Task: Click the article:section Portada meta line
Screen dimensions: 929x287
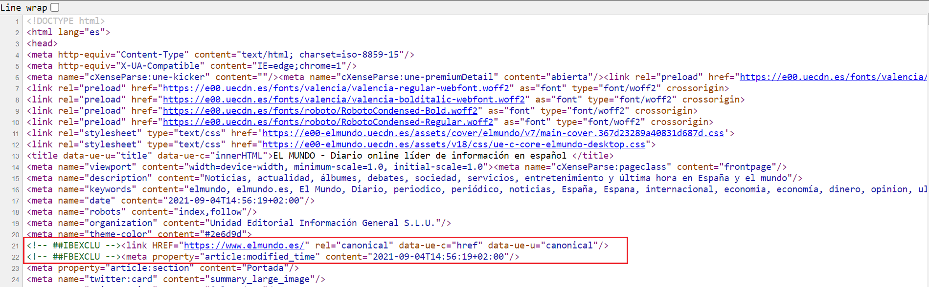Action: pyautogui.click(x=163, y=268)
